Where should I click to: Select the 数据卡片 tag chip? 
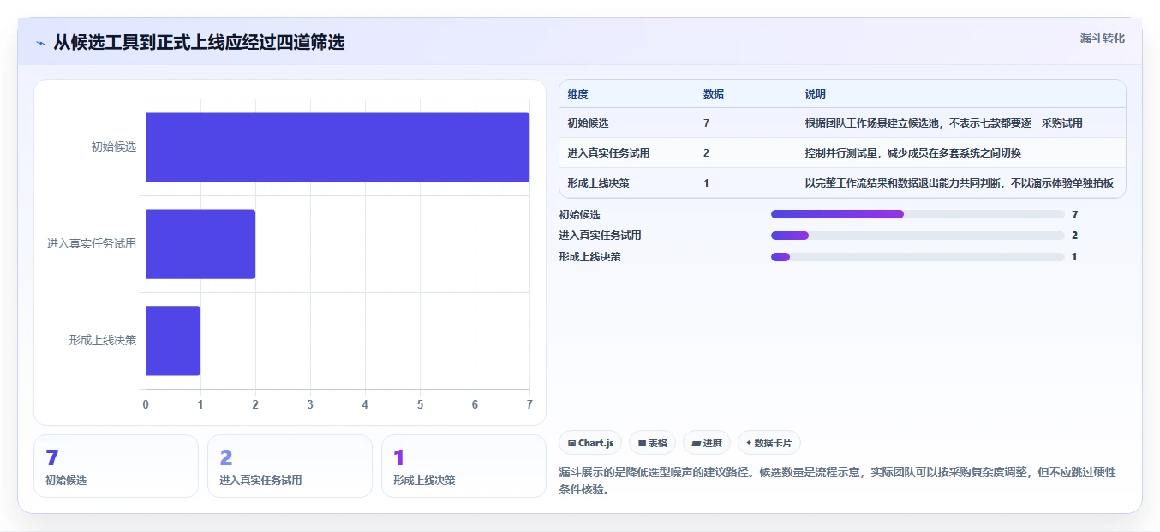tap(768, 443)
